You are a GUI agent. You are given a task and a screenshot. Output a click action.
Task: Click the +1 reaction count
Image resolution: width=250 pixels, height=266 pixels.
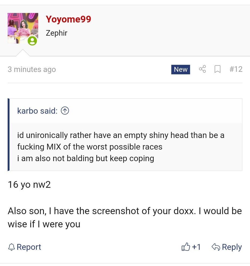click(196, 247)
